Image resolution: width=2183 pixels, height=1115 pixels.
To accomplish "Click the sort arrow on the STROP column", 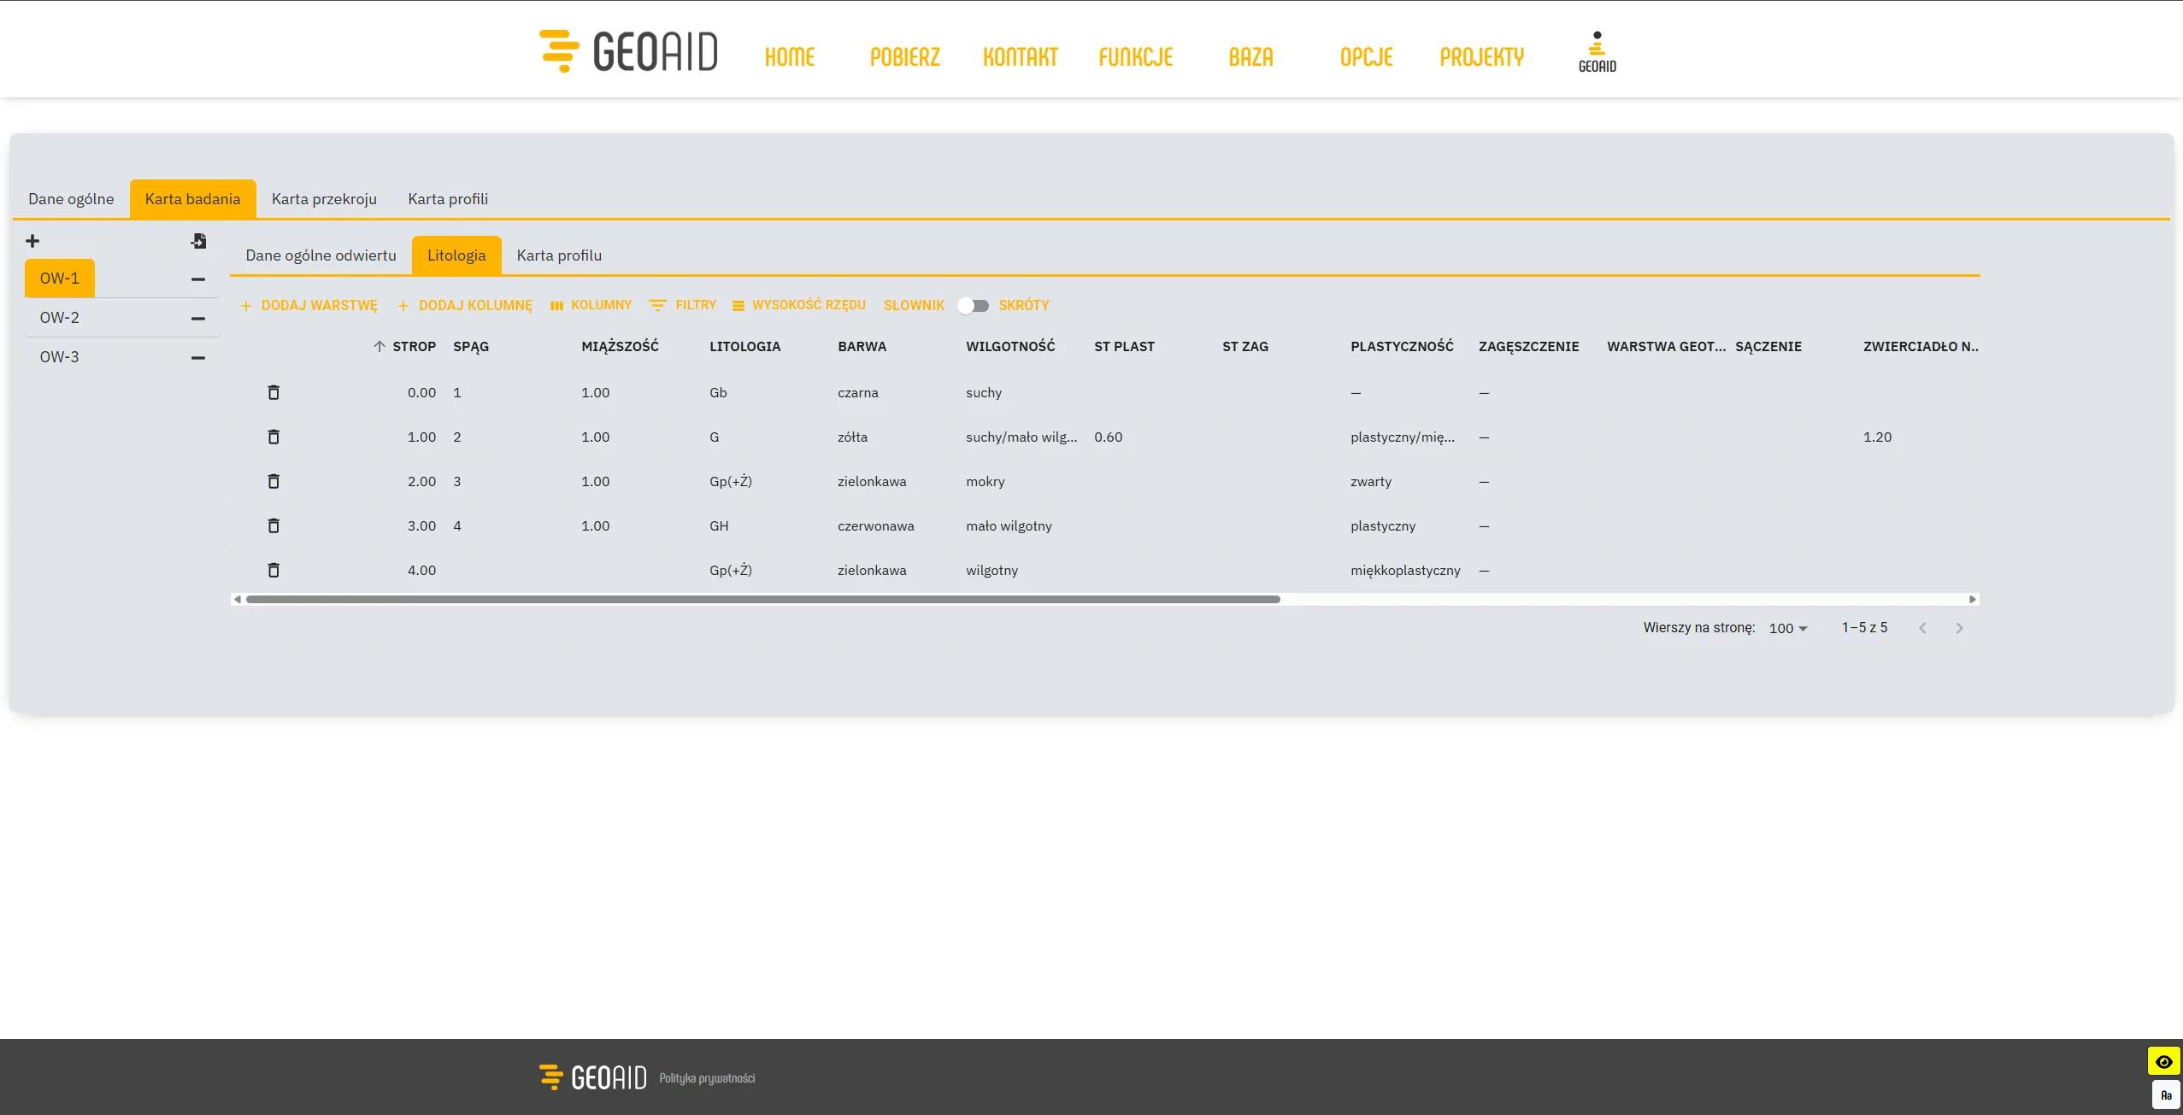I will (x=380, y=346).
